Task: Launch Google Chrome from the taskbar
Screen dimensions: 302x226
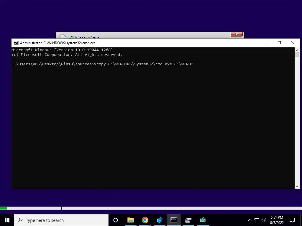Action: pyautogui.click(x=145, y=220)
